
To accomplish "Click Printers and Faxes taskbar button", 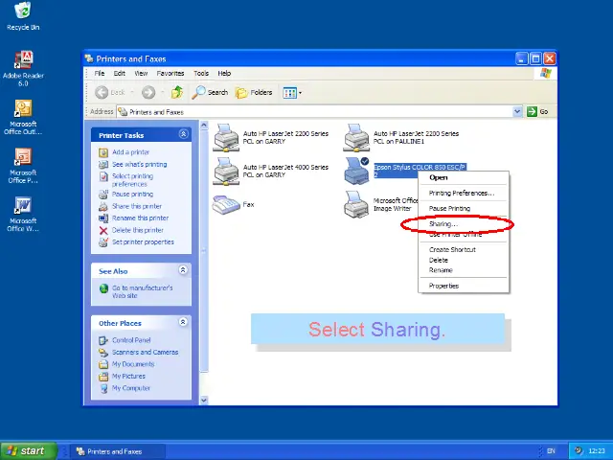I will (x=117, y=451).
